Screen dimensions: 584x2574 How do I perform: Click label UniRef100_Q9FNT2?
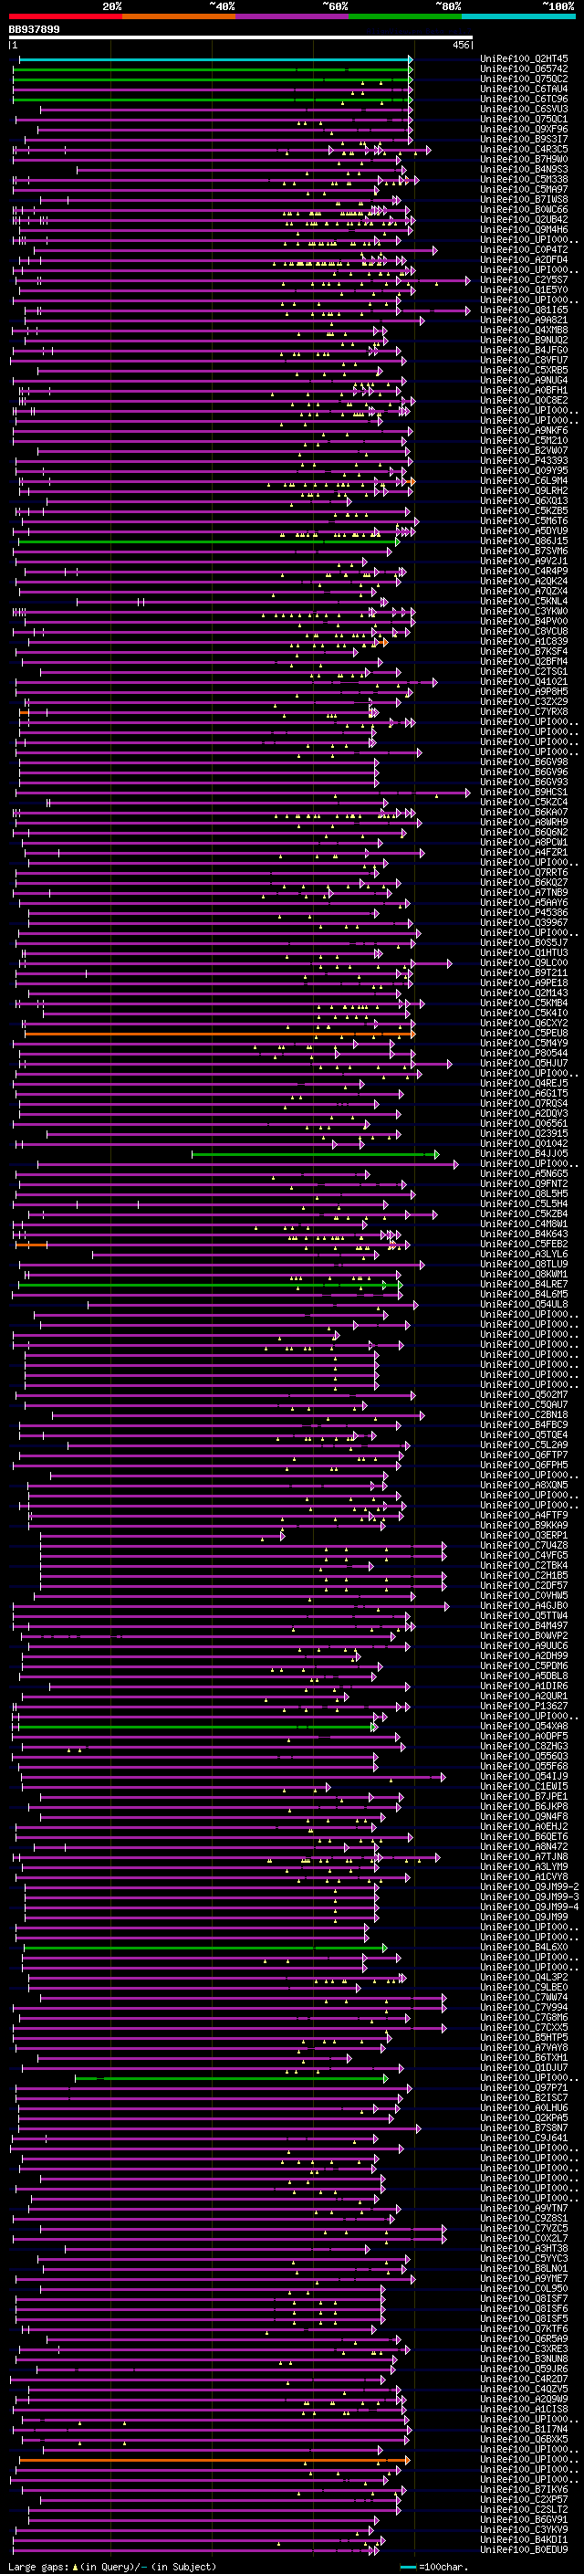(524, 1184)
